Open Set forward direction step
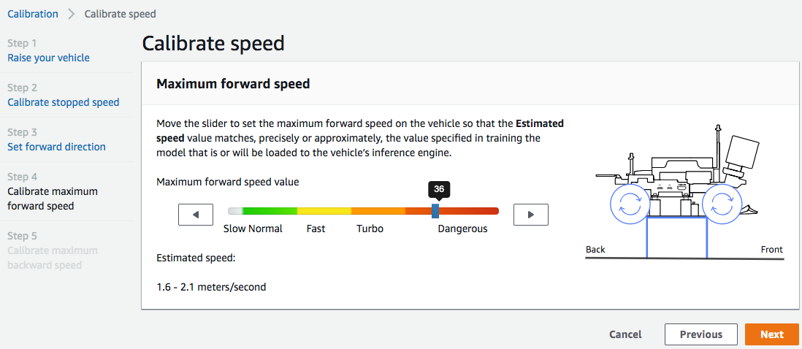 click(x=56, y=147)
